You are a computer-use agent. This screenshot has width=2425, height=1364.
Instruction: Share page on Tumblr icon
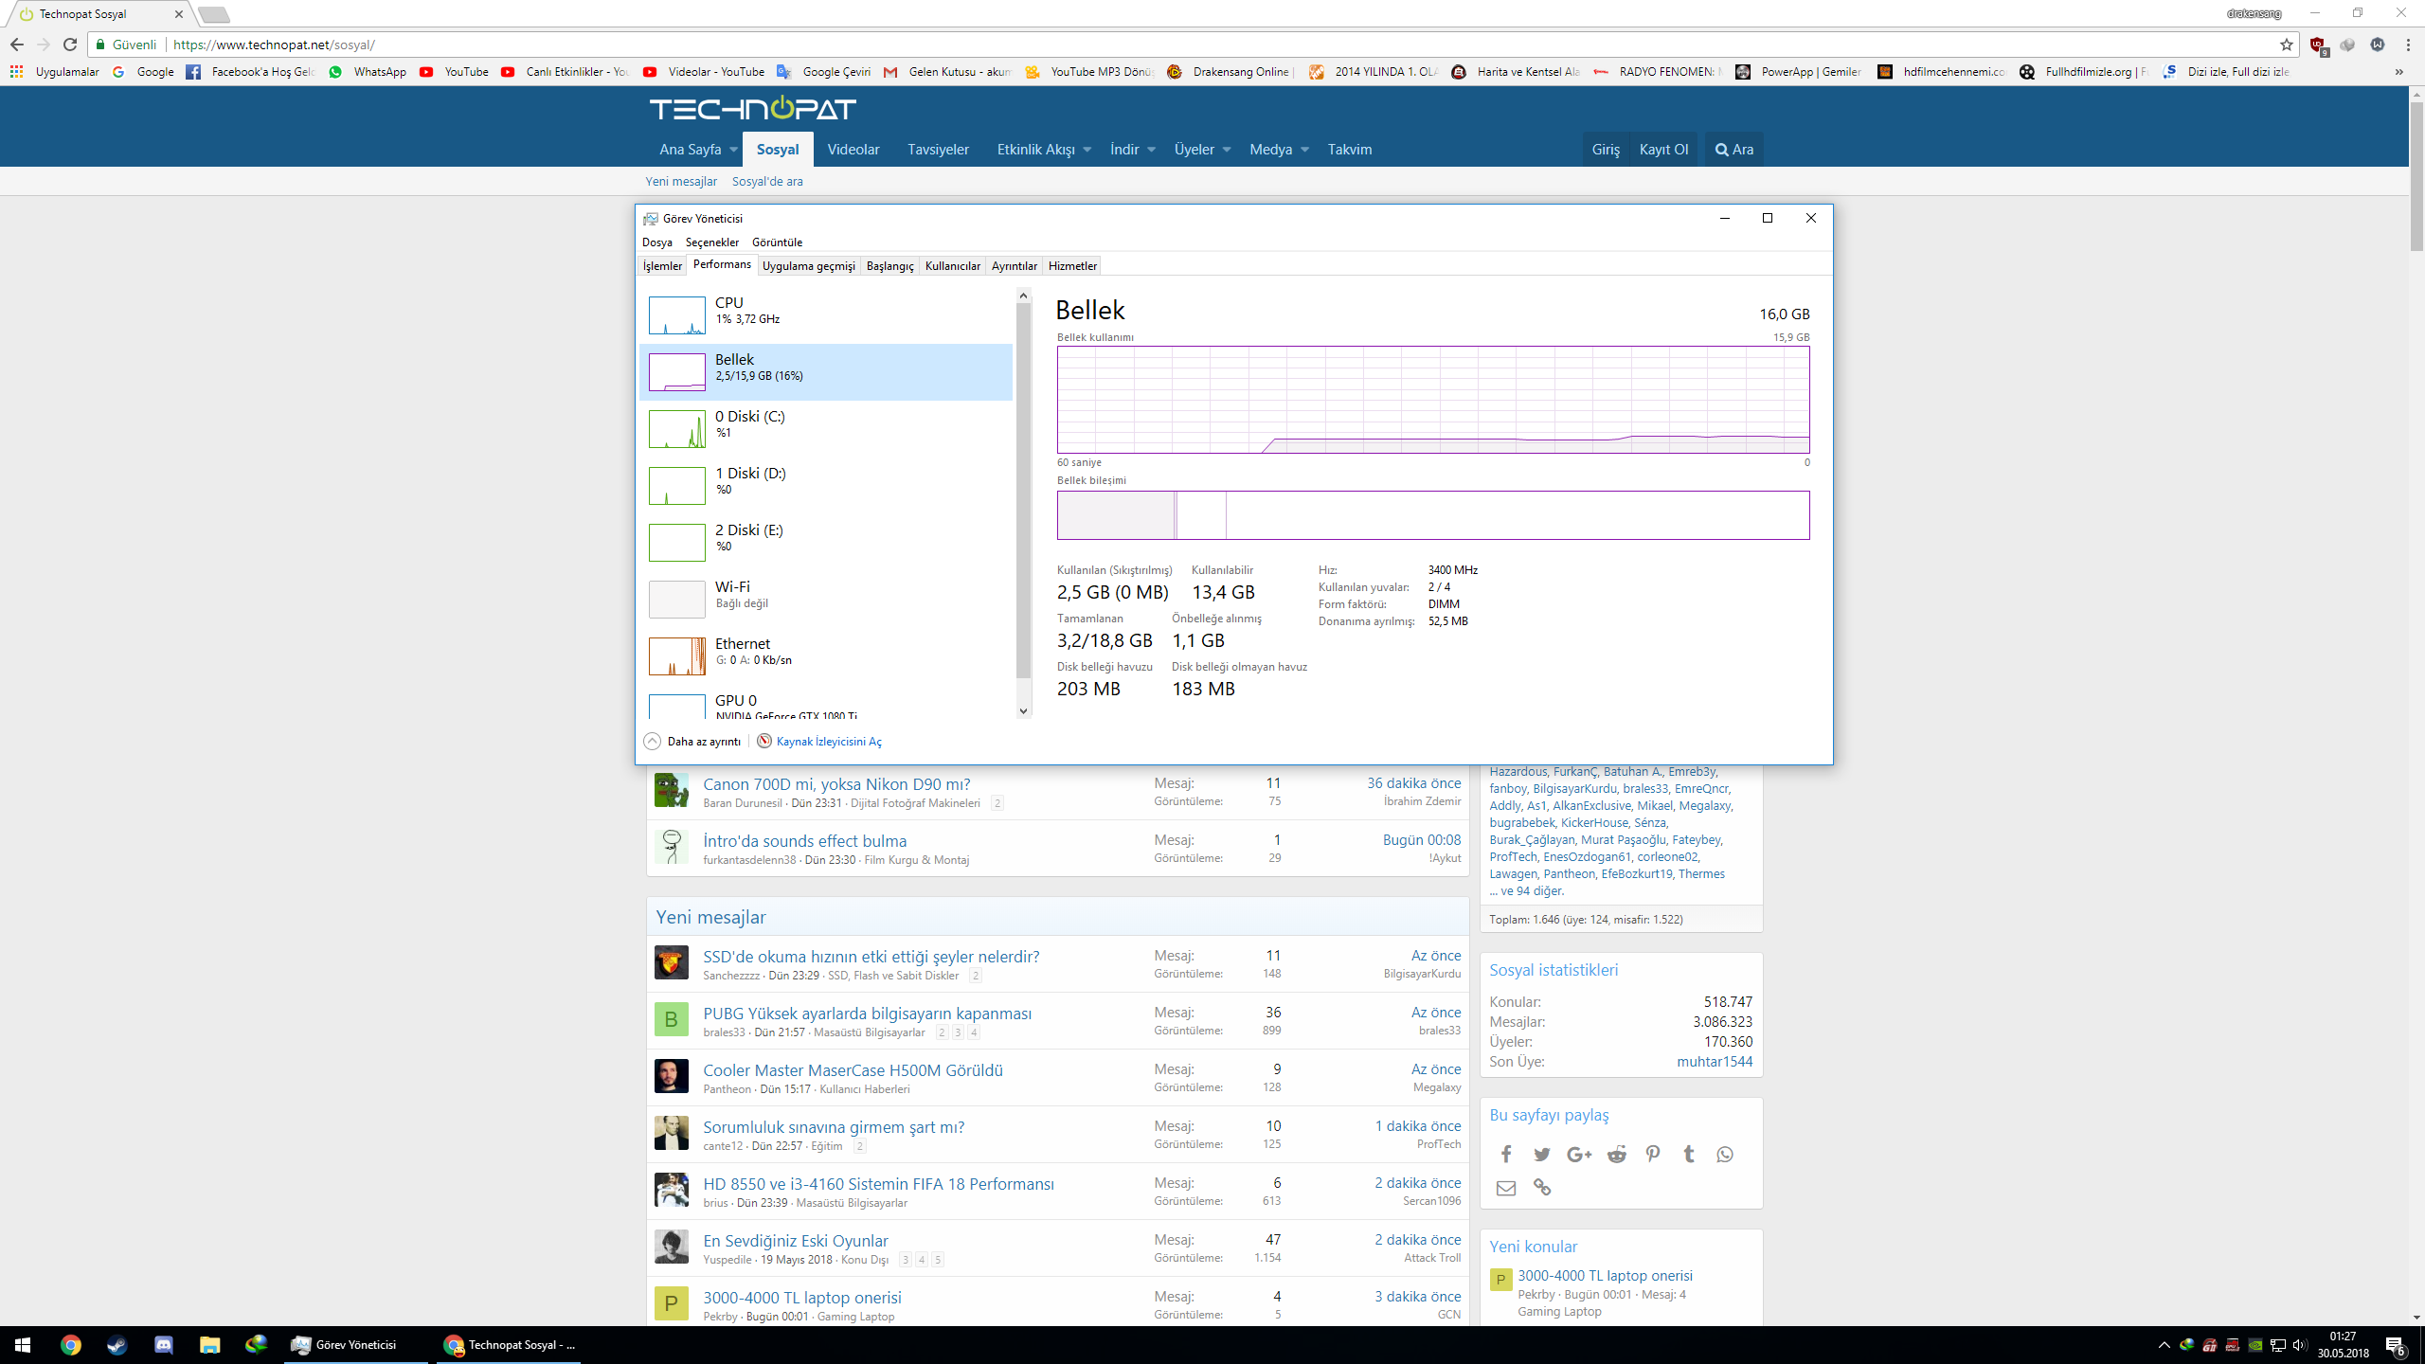1688,1154
